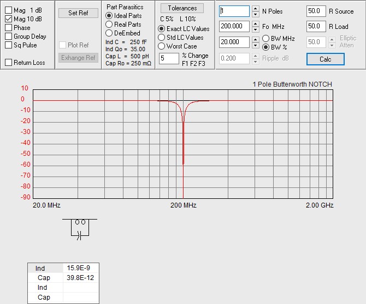Click the 200 MHz axis label
This screenshot has width=366, height=304.
coord(184,205)
